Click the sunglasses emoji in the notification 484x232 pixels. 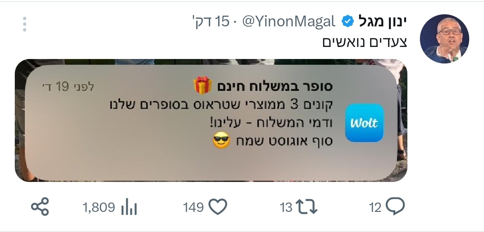coord(221,140)
